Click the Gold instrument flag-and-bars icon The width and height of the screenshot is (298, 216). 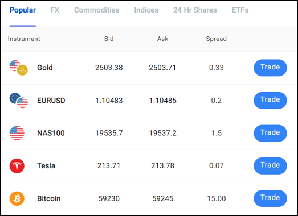coord(19,68)
